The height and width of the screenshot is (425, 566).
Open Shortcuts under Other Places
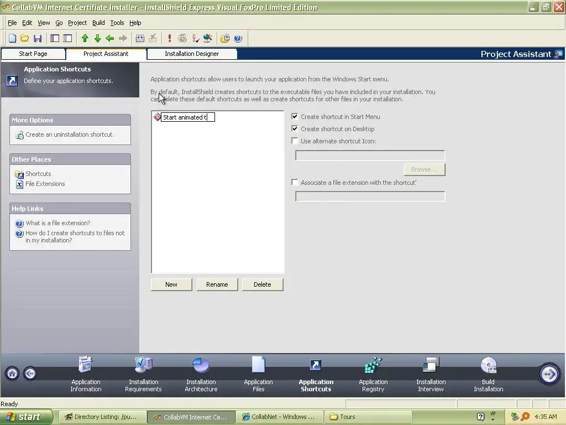coord(38,174)
